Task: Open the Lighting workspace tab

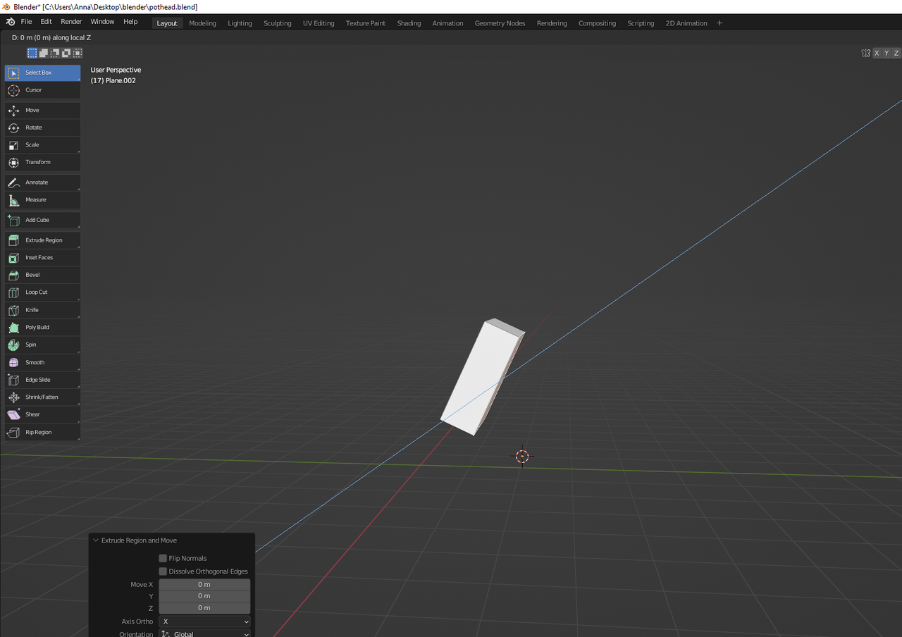Action: pyautogui.click(x=240, y=23)
